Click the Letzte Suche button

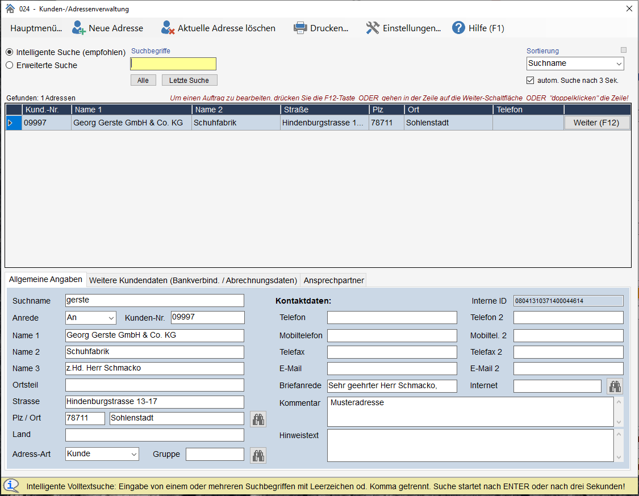click(x=189, y=80)
